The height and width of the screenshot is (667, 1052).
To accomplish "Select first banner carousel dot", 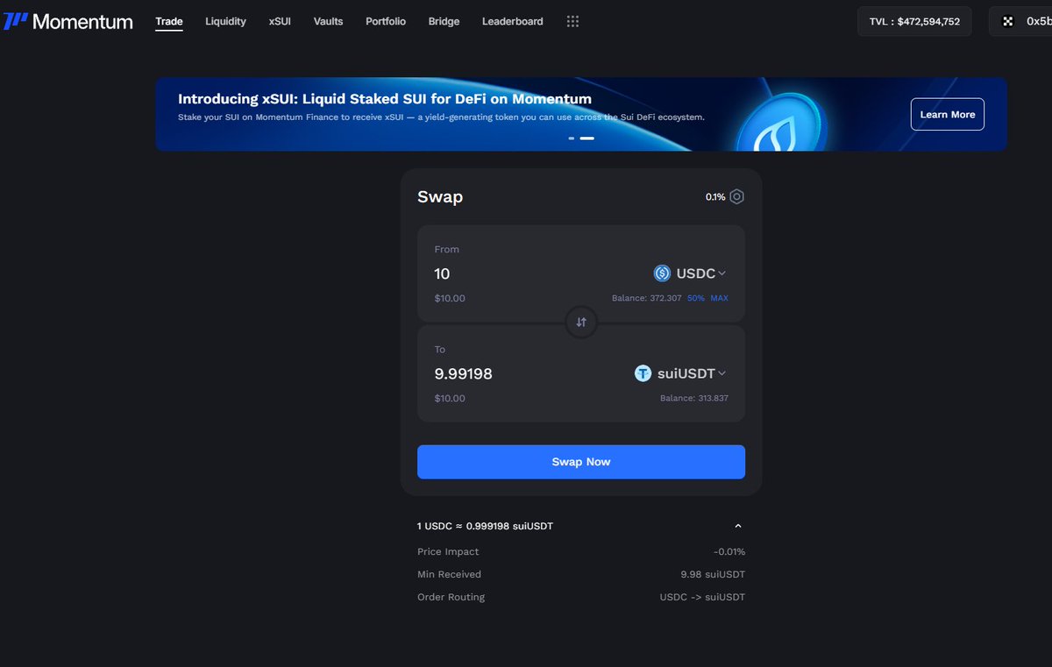I will [572, 138].
